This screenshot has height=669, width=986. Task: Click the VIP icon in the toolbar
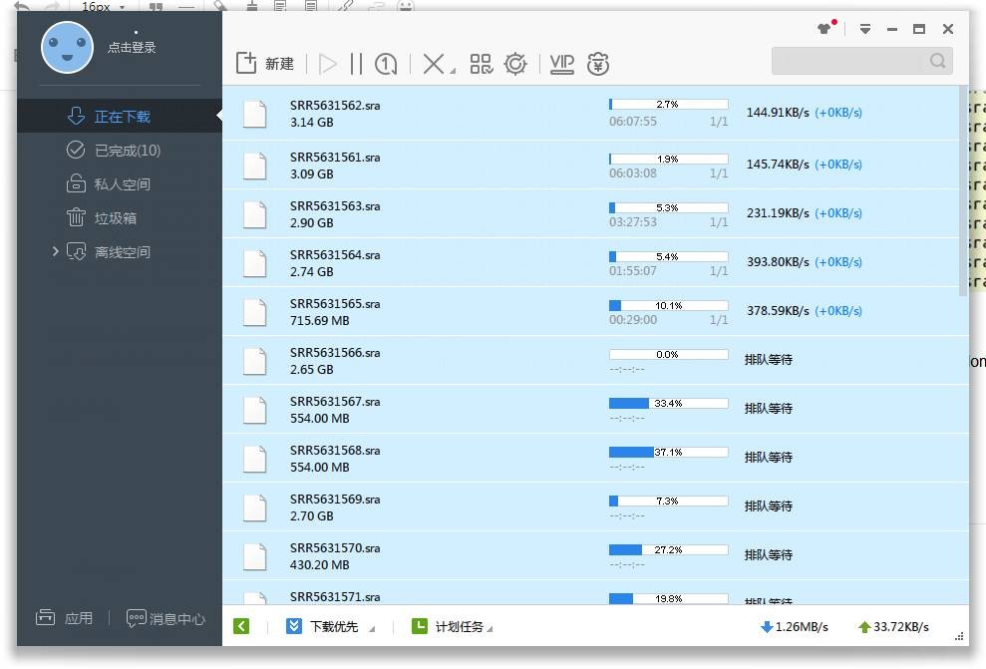pos(561,64)
